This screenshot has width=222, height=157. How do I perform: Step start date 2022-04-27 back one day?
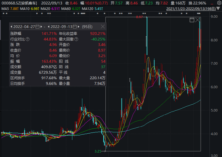(x=11, y=27)
